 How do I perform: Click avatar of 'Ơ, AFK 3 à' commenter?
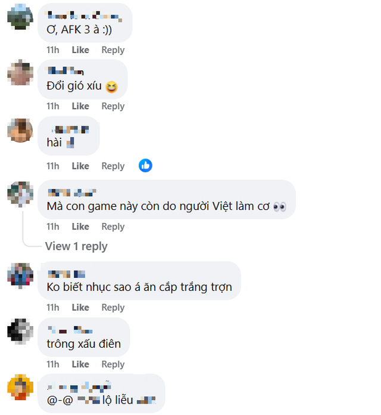[20, 16]
